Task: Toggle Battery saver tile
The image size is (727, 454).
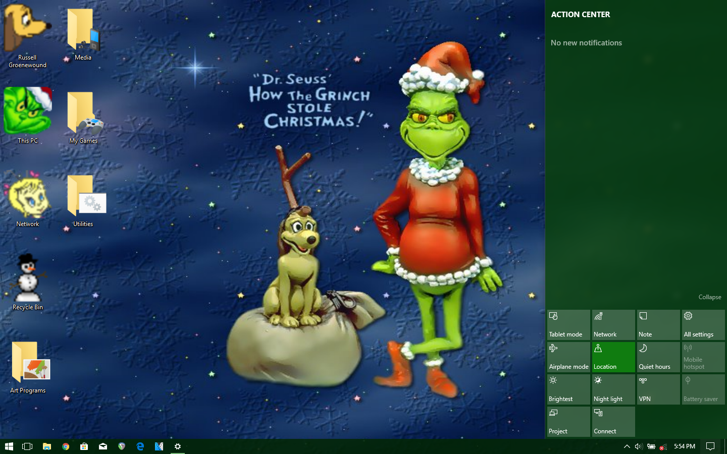Action: coord(703,389)
